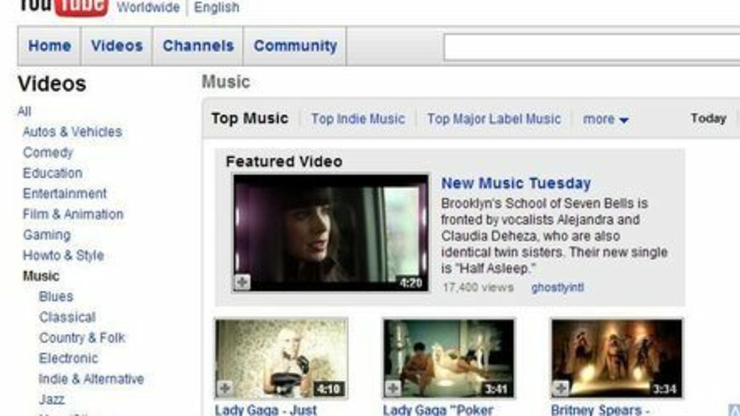Open the 'Lady Gaga "Poker' video title
This screenshot has width=740, height=416.
pyautogui.click(x=438, y=410)
